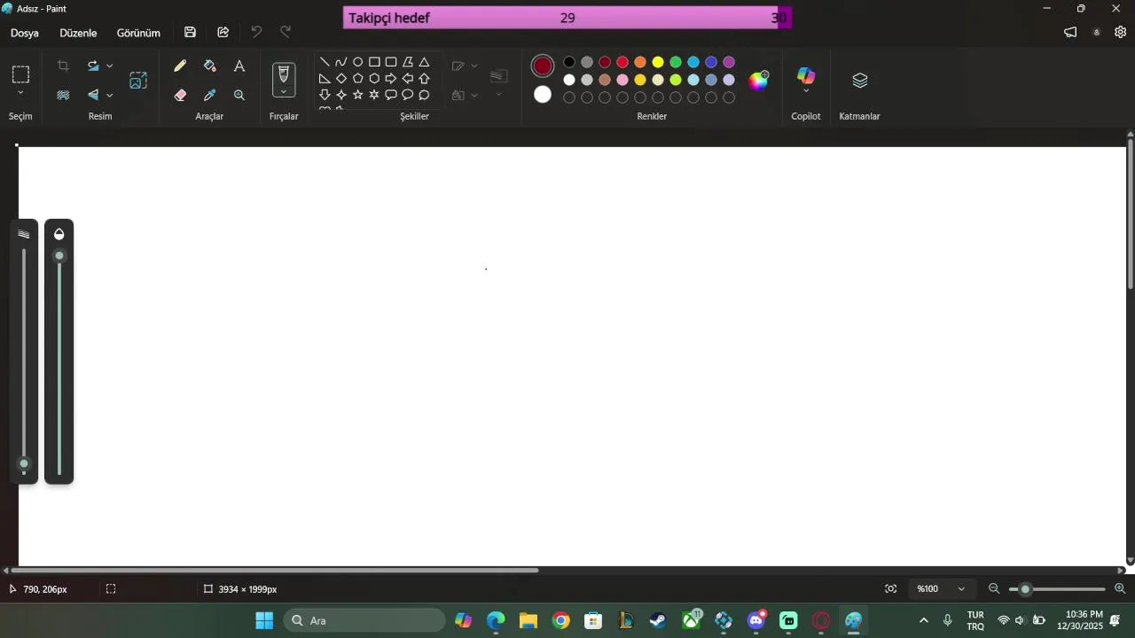Click the Remove background icon

point(63,95)
